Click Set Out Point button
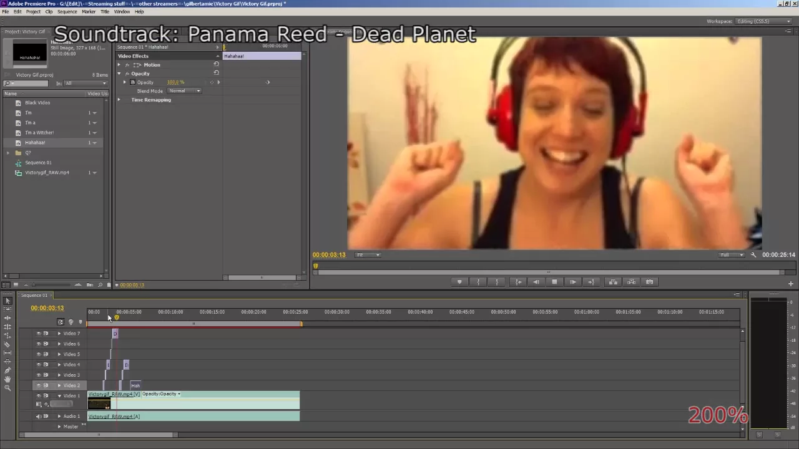 click(497, 282)
